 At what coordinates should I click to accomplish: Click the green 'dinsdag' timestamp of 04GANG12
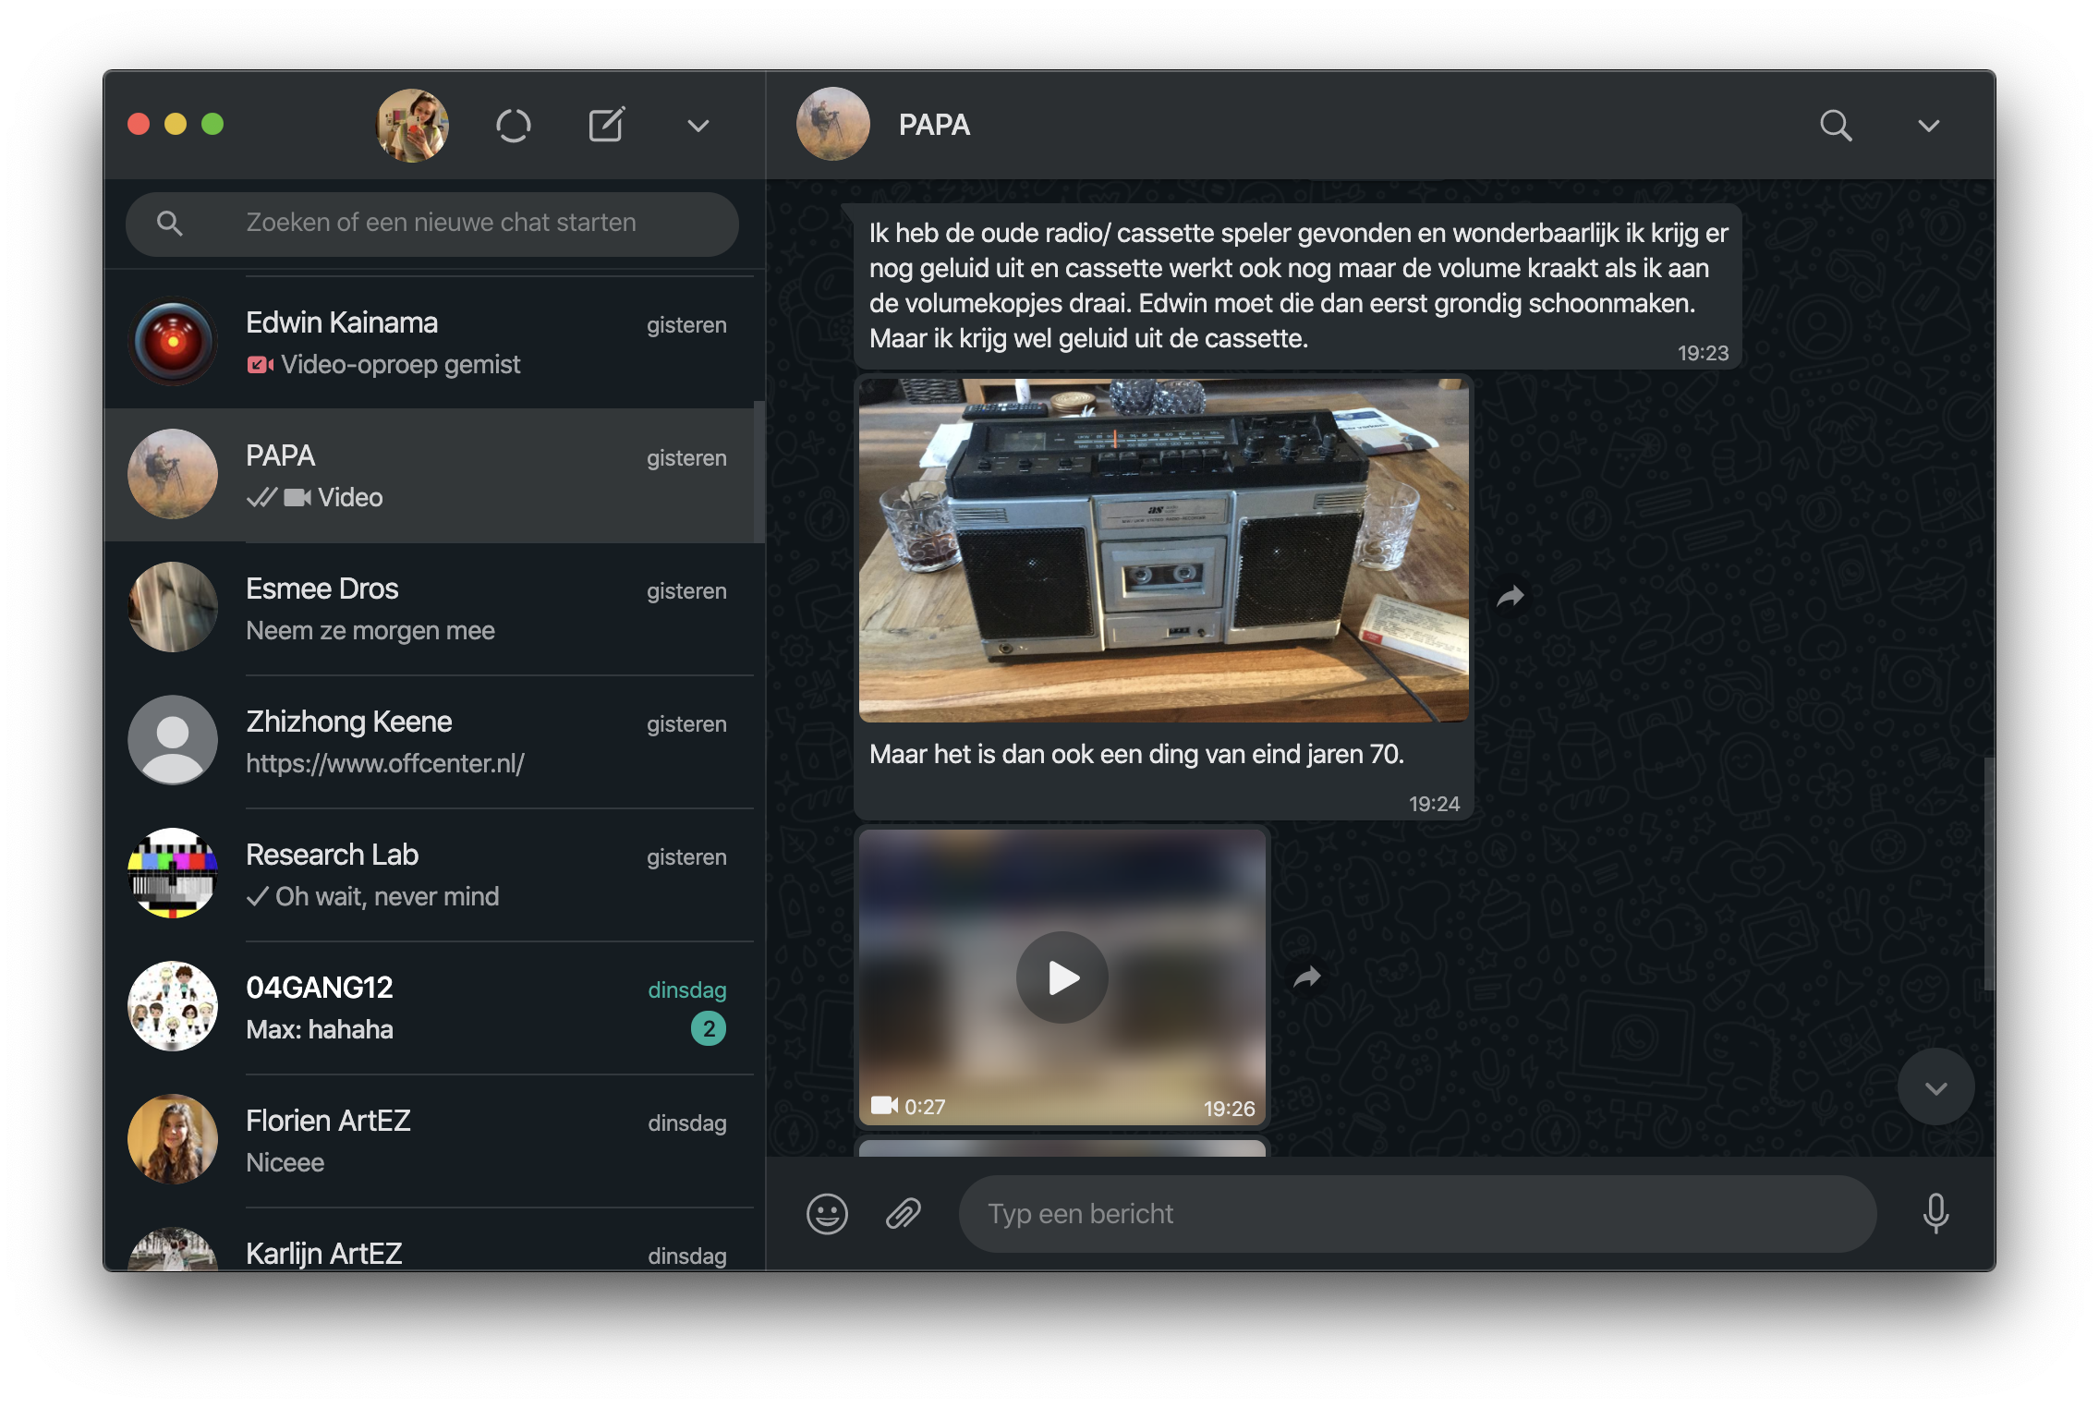(687, 990)
